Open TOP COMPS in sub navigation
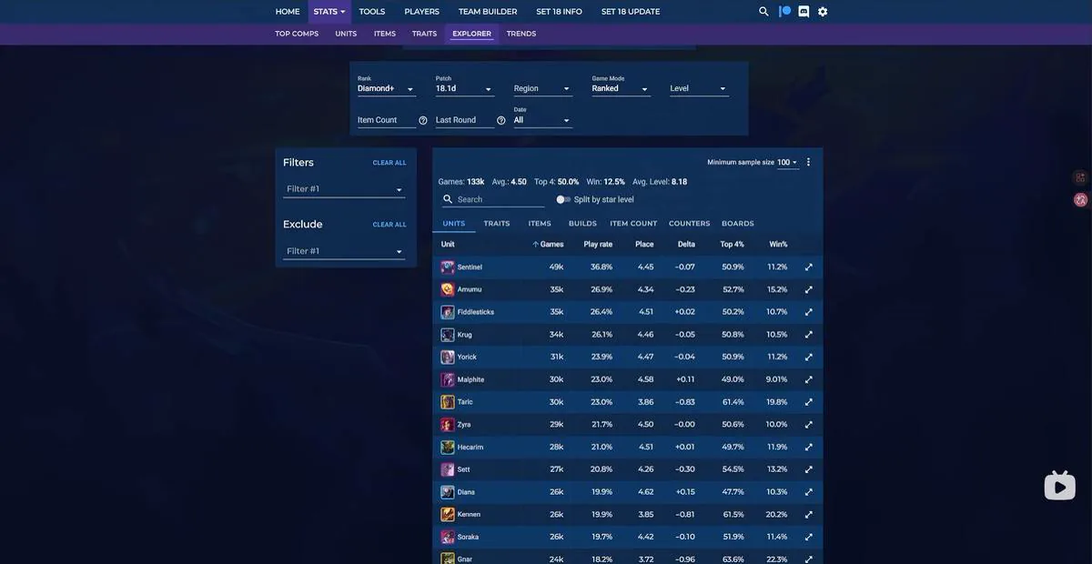Image resolution: width=1092 pixels, height=564 pixels. click(x=297, y=34)
